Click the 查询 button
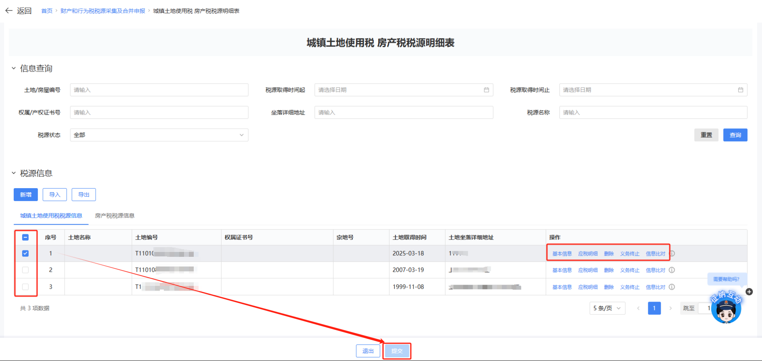 pyautogui.click(x=735, y=135)
